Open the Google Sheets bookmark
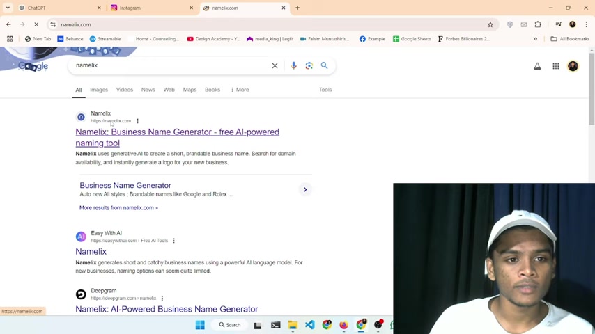This screenshot has width=595, height=334. click(412, 39)
